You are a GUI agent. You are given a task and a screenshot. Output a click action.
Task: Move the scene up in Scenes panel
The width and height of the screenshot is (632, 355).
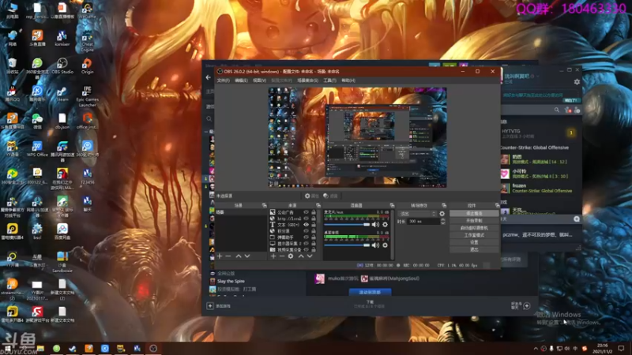pos(239,256)
